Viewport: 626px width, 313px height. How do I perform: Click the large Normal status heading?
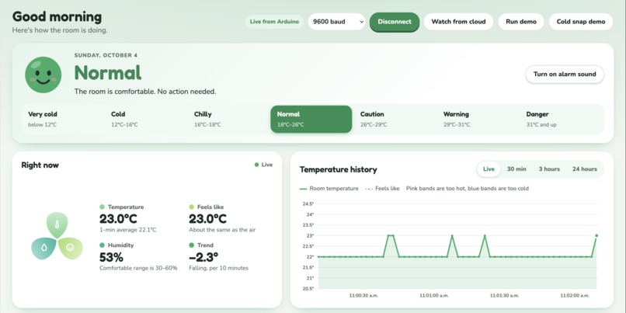[x=108, y=73]
